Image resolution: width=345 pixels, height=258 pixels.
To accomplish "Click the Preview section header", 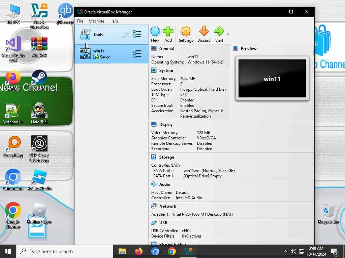I will click(248, 49).
